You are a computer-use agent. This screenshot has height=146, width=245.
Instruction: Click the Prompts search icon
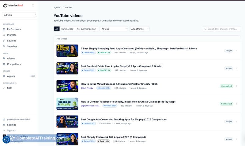click(x=4, y=35)
